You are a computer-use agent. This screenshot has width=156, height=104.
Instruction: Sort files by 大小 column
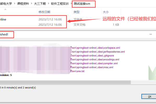pyautogui.click(x=106, y=12)
